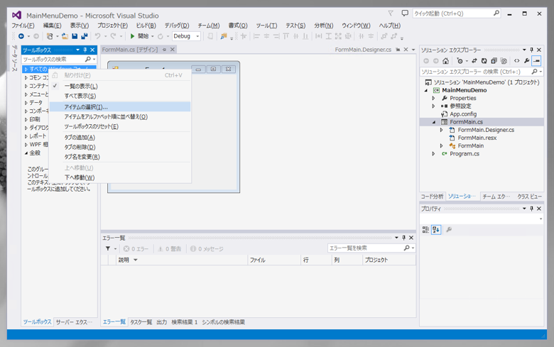Open the ビルド(B) menu

(x=146, y=26)
